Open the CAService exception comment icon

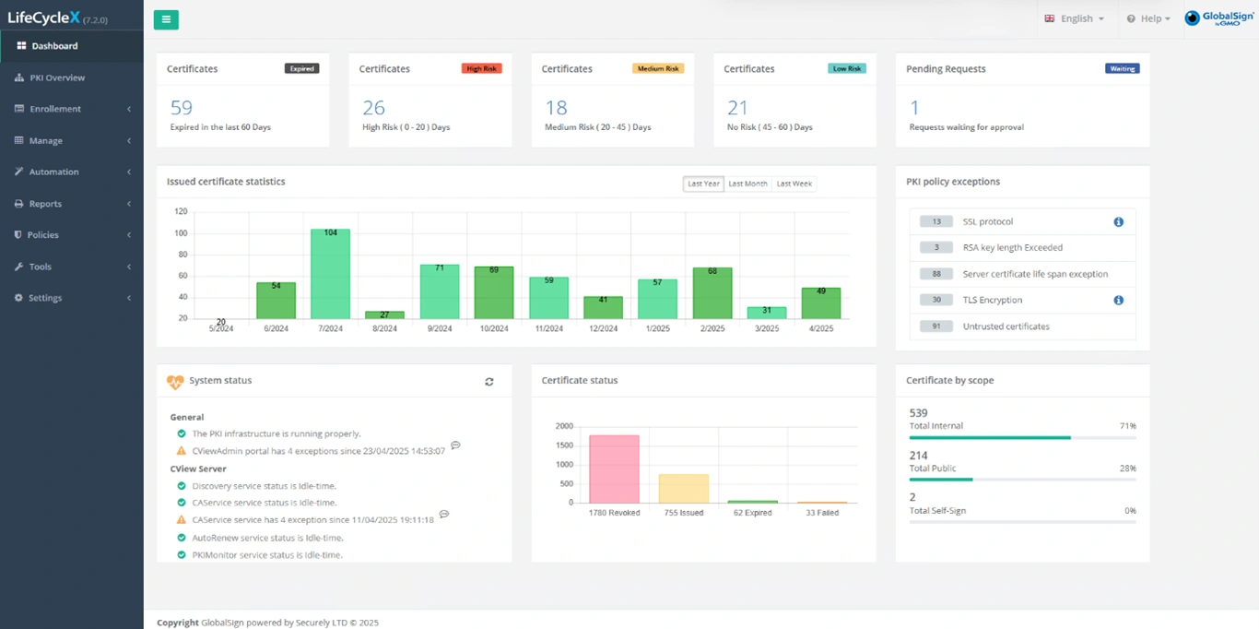tap(444, 515)
